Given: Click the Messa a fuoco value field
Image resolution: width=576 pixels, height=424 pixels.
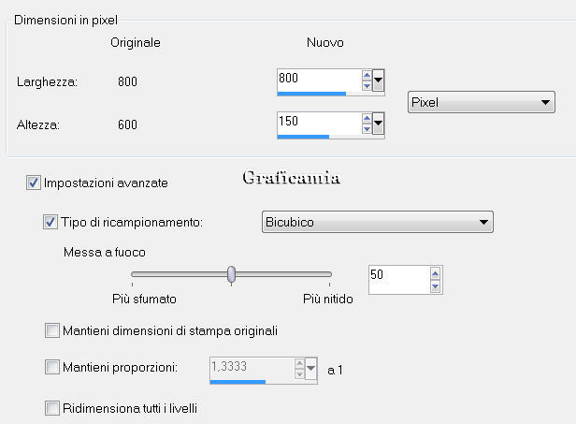Looking at the screenshot, I should 399,280.
